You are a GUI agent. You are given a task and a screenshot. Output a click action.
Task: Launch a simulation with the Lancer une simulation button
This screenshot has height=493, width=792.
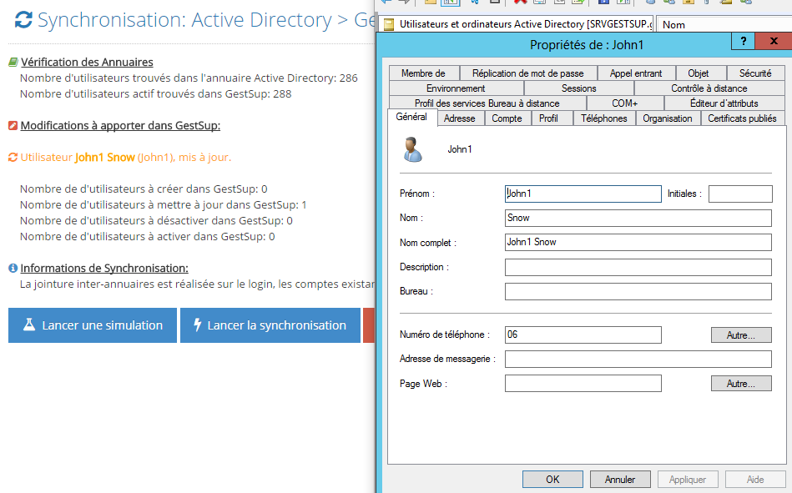click(x=93, y=325)
